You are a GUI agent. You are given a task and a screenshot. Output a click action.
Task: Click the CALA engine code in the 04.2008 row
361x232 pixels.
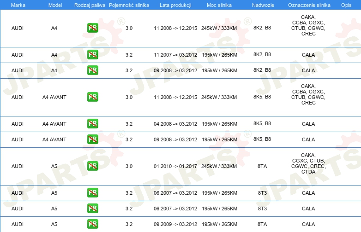[308, 124]
